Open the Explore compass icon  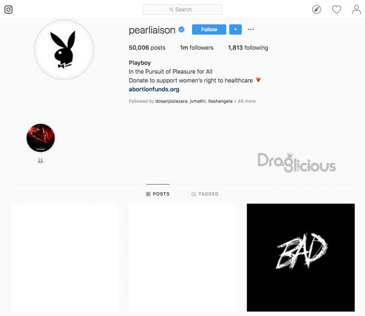(x=316, y=10)
